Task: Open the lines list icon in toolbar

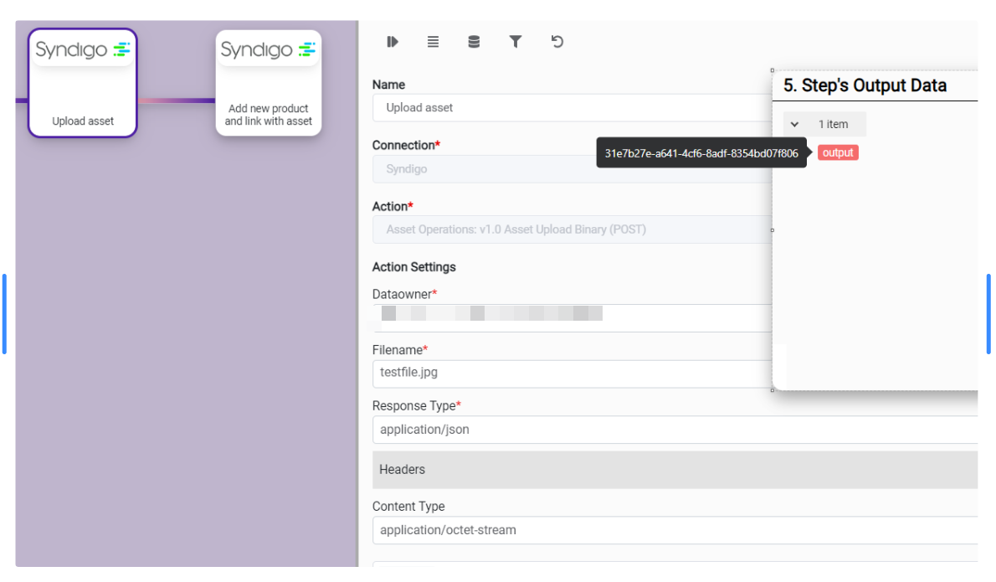Action: tap(433, 42)
